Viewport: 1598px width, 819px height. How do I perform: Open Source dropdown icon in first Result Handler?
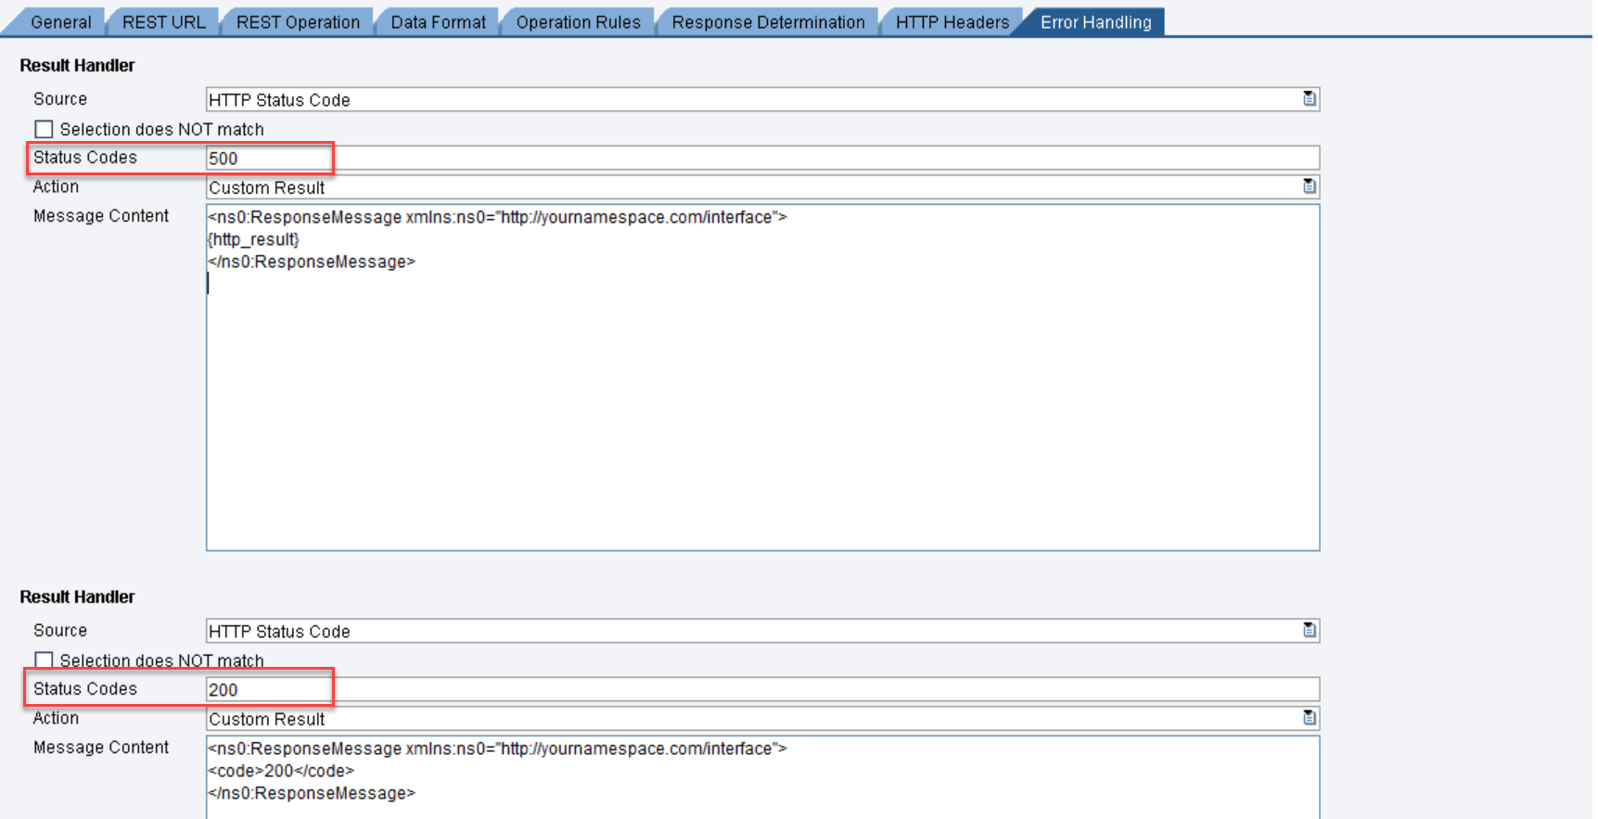pos(1309,98)
